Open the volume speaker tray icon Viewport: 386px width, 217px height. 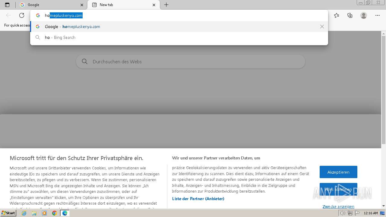tap(343, 213)
